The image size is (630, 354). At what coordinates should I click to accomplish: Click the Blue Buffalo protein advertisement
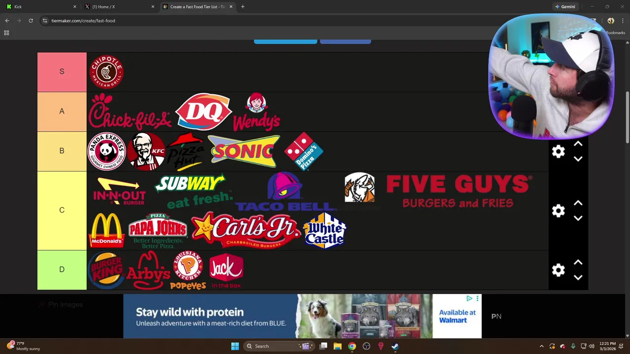click(302, 316)
